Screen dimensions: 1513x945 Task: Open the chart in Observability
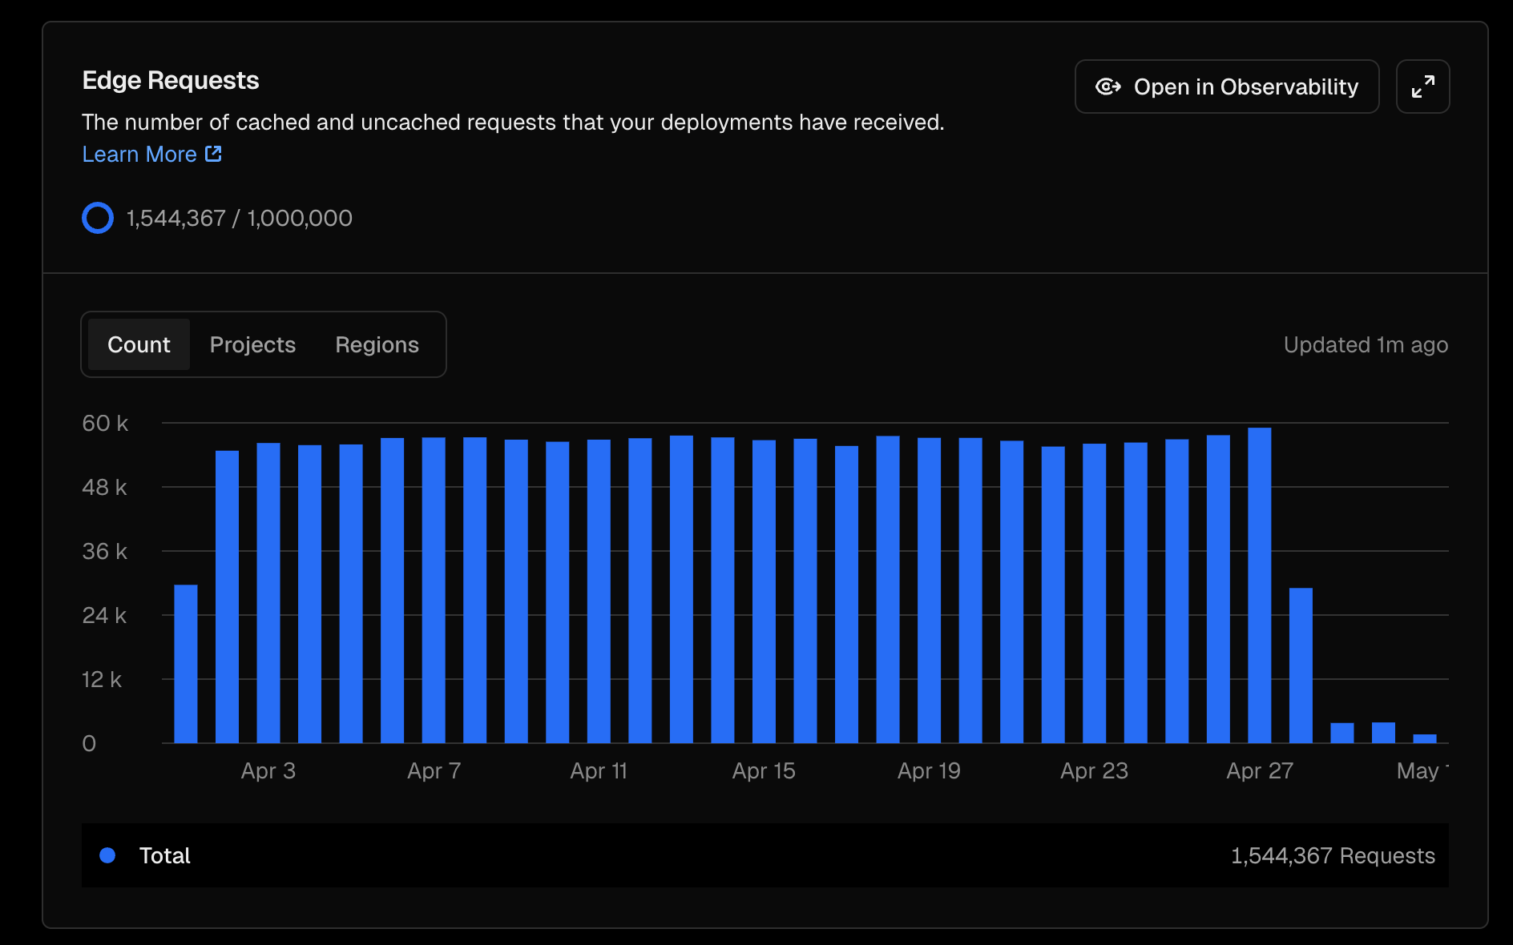1226,86
